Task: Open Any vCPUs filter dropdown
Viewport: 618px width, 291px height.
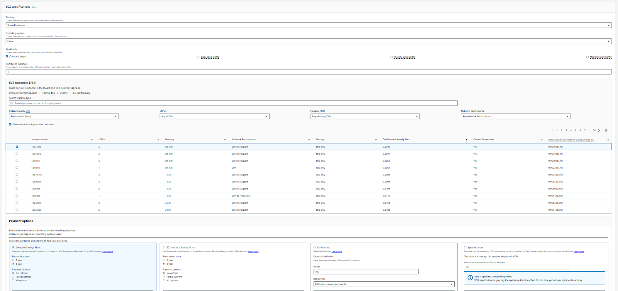Action: point(214,116)
